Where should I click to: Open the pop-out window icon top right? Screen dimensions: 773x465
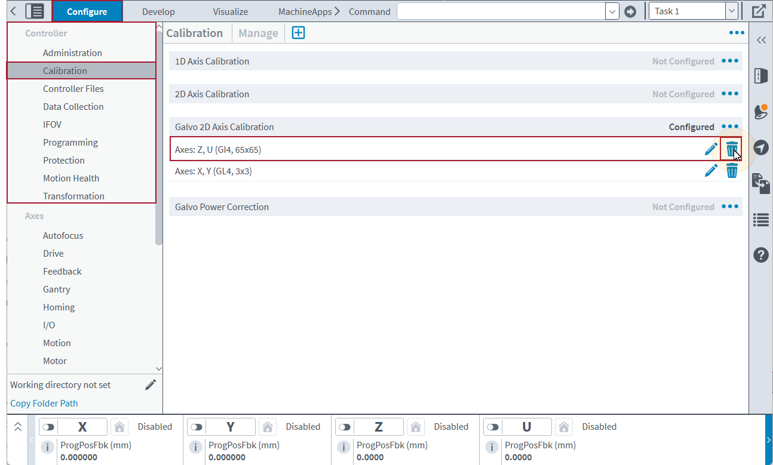(x=759, y=11)
